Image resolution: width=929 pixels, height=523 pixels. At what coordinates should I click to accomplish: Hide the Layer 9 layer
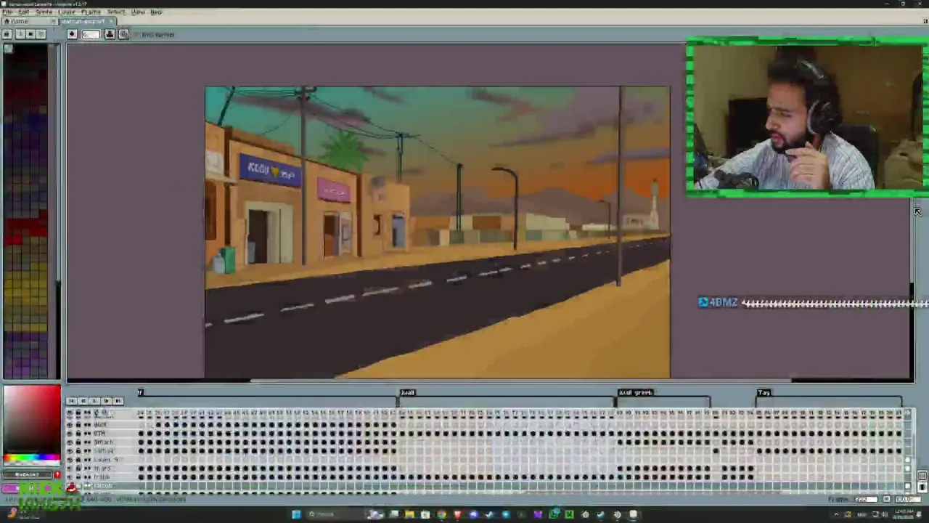(70, 460)
